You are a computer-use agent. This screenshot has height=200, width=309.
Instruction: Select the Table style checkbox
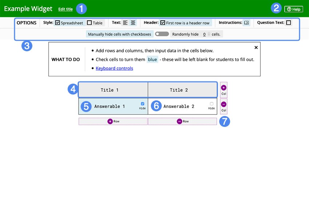click(x=89, y=23)
